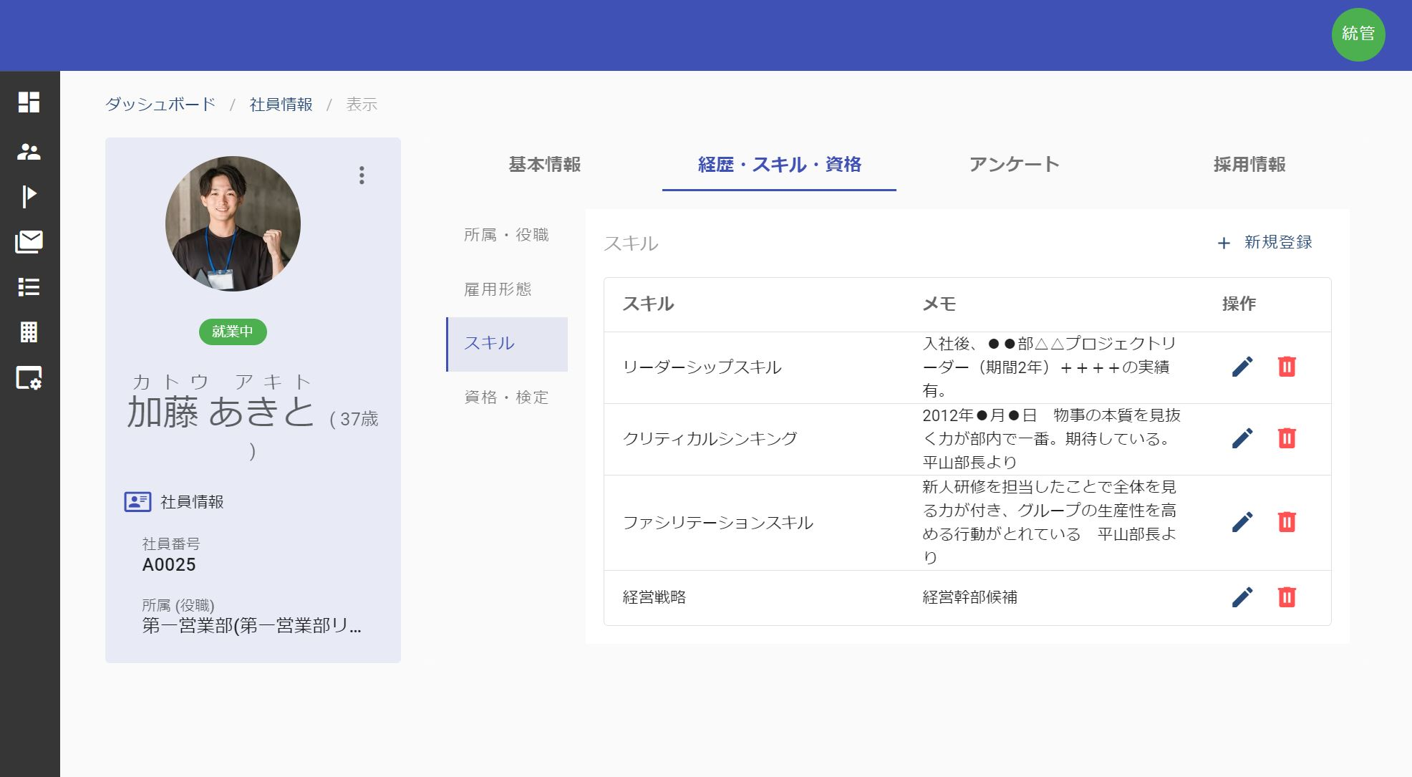Edit the ファシリテーションスキル entry

tap(1242, 522)
